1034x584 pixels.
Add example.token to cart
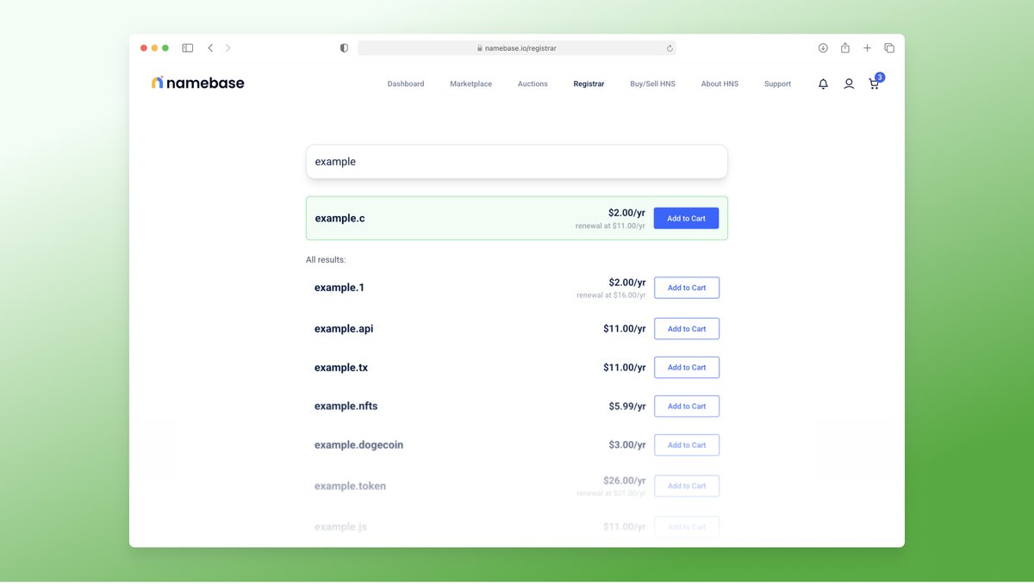(x=687, y=486)
